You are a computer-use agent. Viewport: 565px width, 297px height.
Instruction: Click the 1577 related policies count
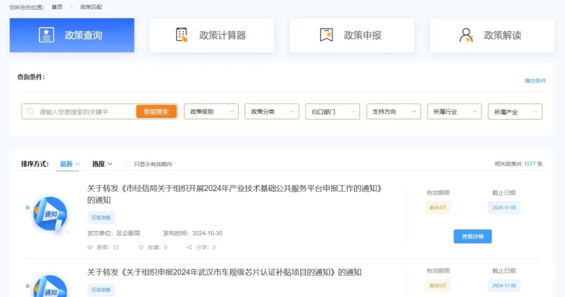(529, 164)
